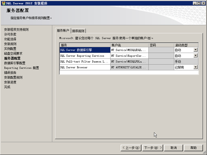207x155 pixels.
Task: Click the 帮助 help button
Action: pyautogui.click(x=193, y=148)
